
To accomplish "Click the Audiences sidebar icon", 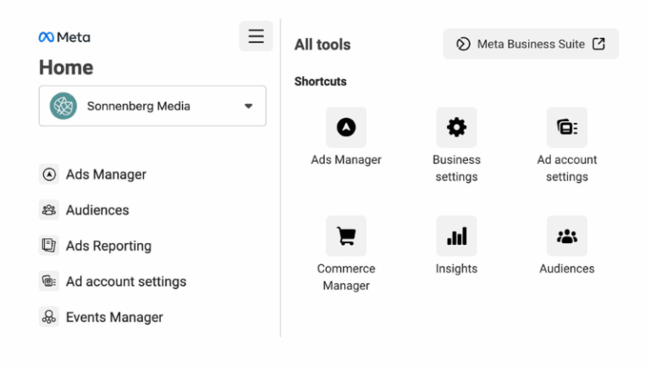I will click(49, 210).
